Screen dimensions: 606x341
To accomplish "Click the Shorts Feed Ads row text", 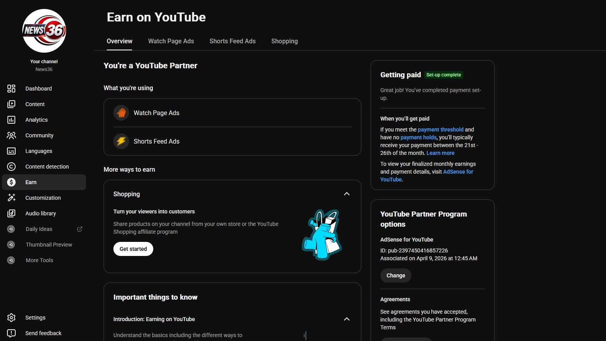I will [156, 141].
